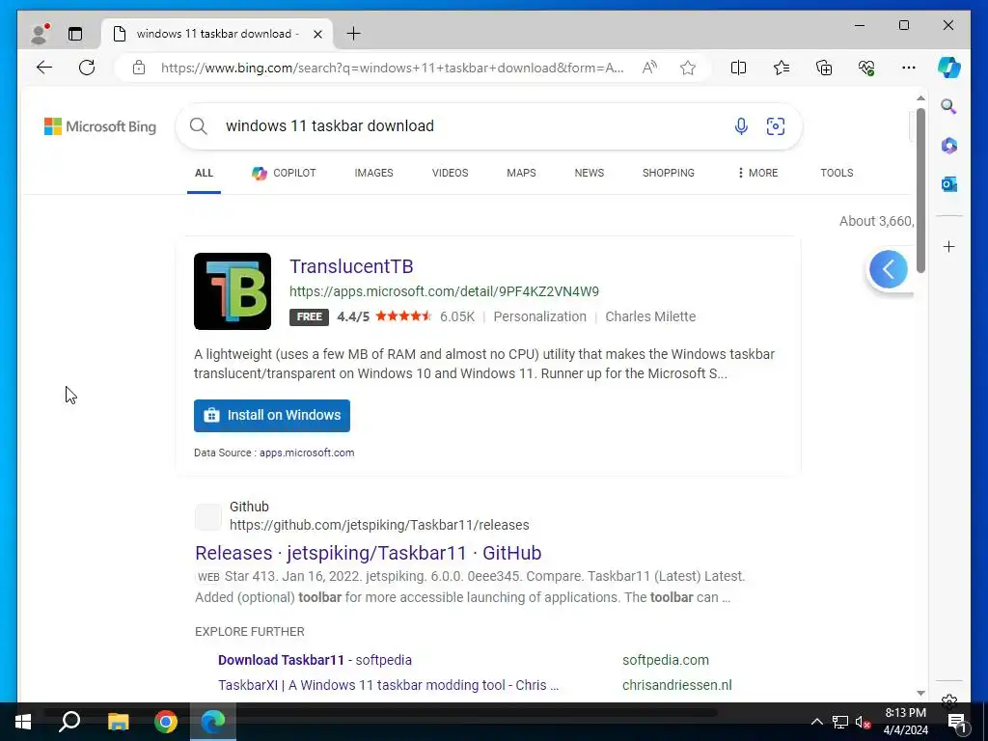The image size is (988, 741).
Task: Click the chrisandriessen.nl text
Action: pyautogui.click(x=676, y=686)
